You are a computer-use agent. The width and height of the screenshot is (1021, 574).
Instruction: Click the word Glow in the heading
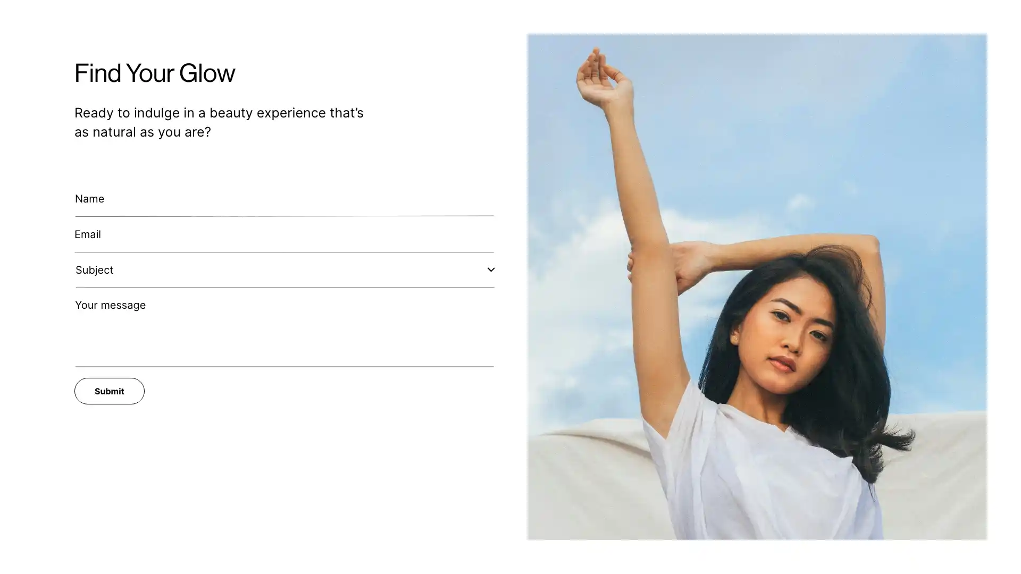coord(207,73)
